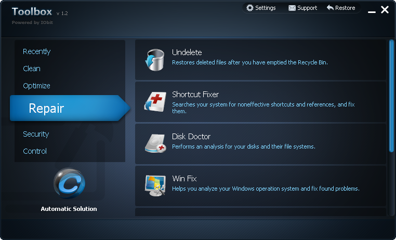Viewport: 396px width, 240px height.
Task: Click the Shortcut Fixer red cross icon
Action: pyautogui.click(x=155, y=102)
